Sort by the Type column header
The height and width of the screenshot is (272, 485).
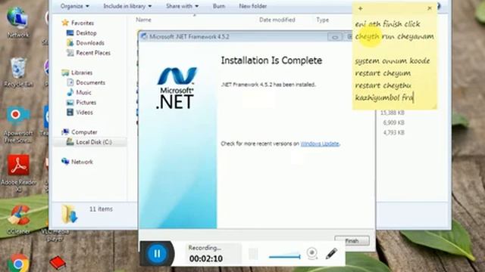pyautogui.click(x=322, y=20)
